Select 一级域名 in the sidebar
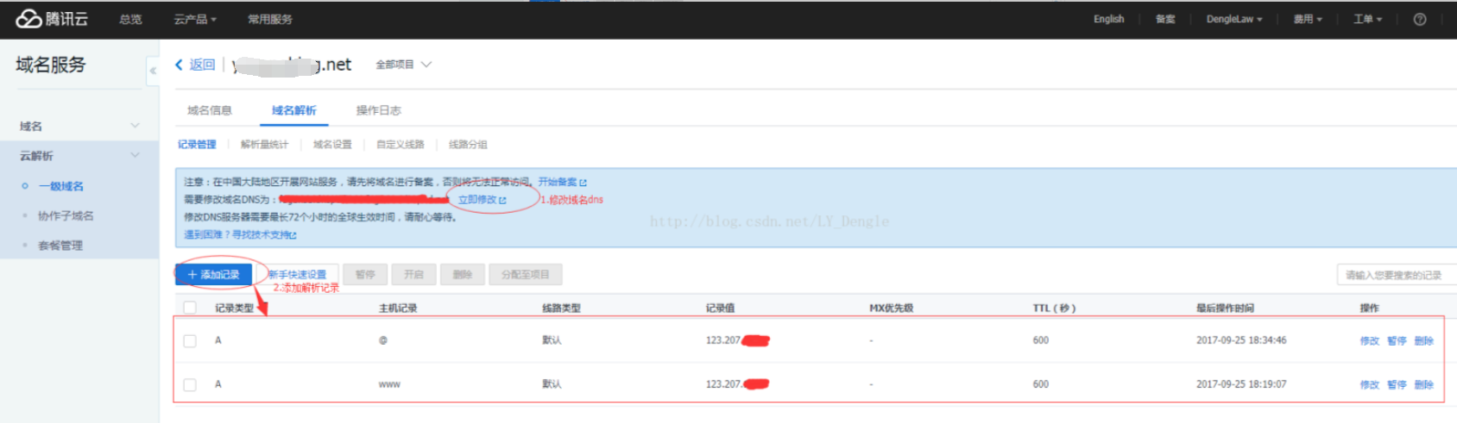 [x=60, y=186]
